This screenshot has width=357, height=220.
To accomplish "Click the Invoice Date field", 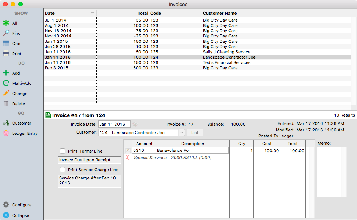I will (x=114, y=124).
